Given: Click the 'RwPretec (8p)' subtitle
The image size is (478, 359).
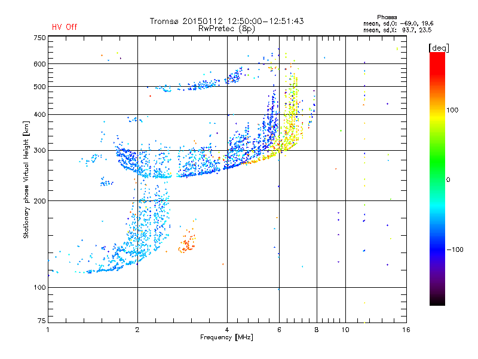Looking at the screenshot, I should 226,29.
